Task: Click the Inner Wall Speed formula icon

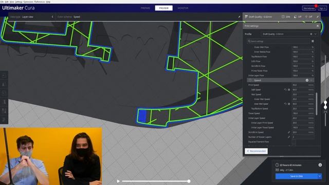Action: click(x=289, y=104)
